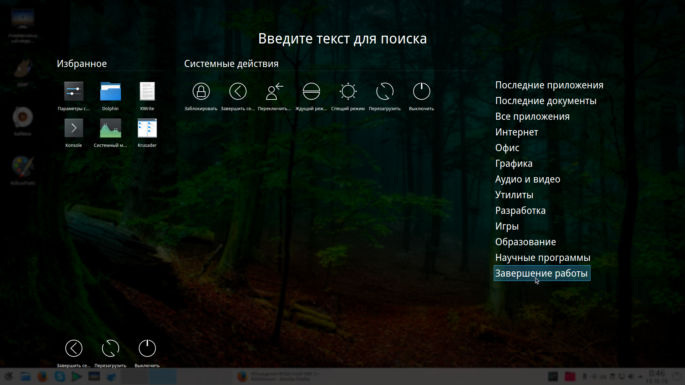The height and width of the screenshot is (385, 685).
Task: Open the Интернет category
Action: click(x=516, y=132)
